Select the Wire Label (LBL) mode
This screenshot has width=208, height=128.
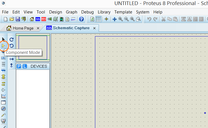[x=3, y=58]
